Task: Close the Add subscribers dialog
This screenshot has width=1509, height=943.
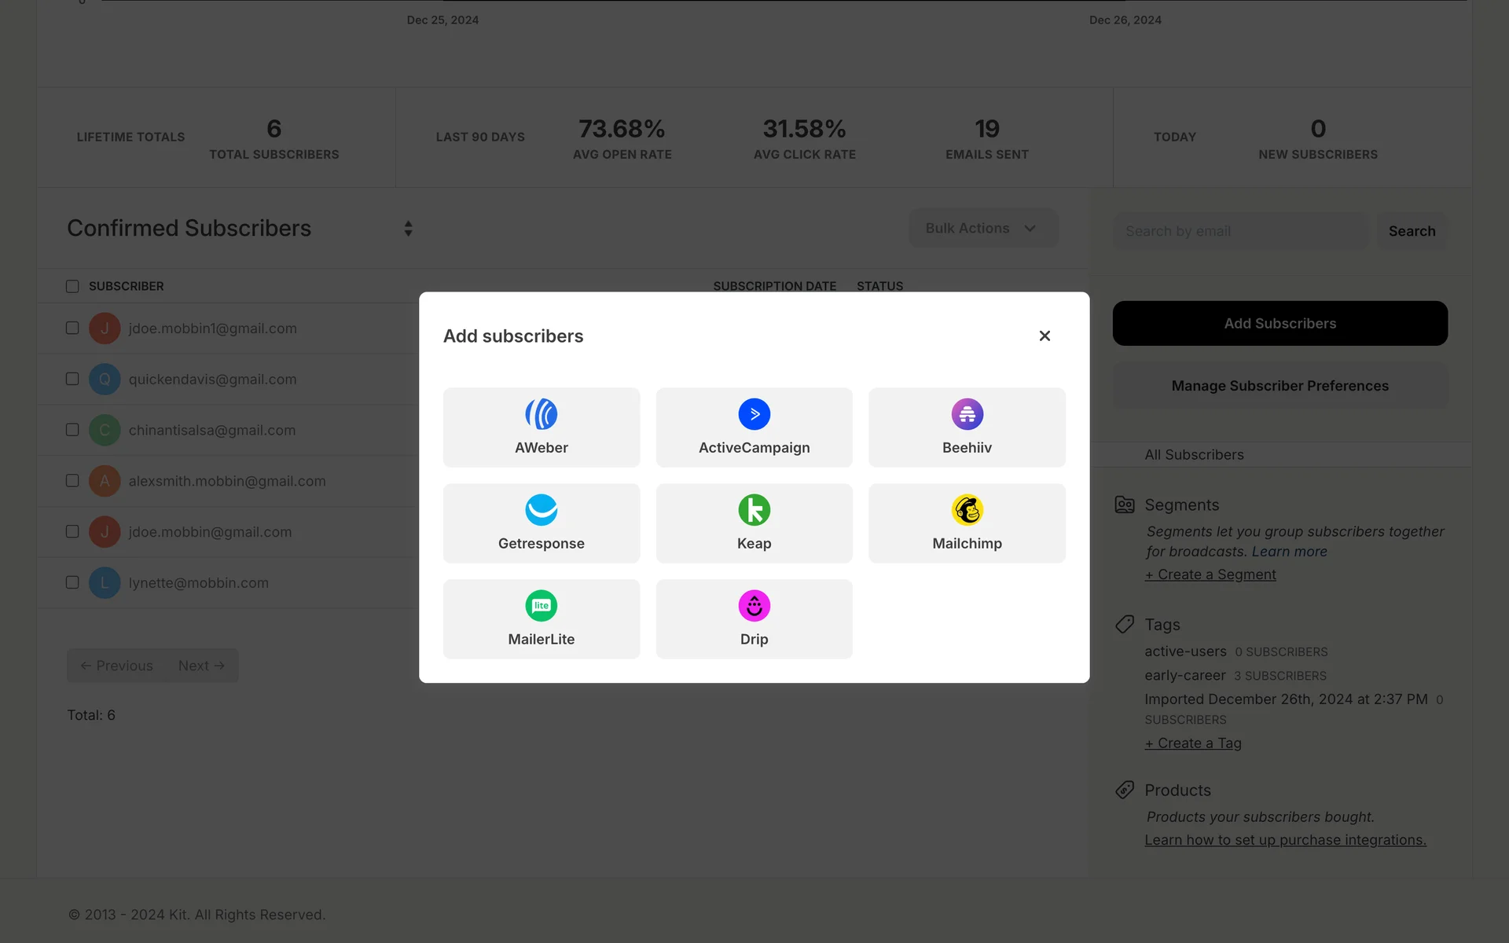Action: pos(1045,336)
